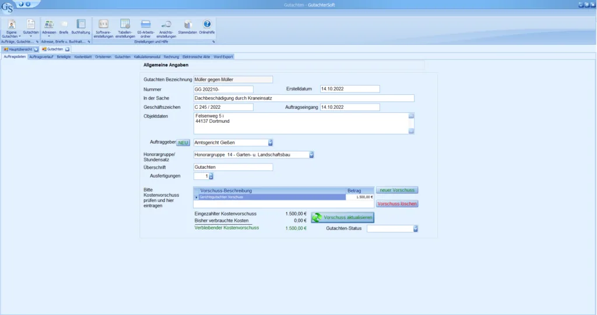The image size is (597, 315).
Task: Click the Vorschuss löschen button
Action: [397, 204]
